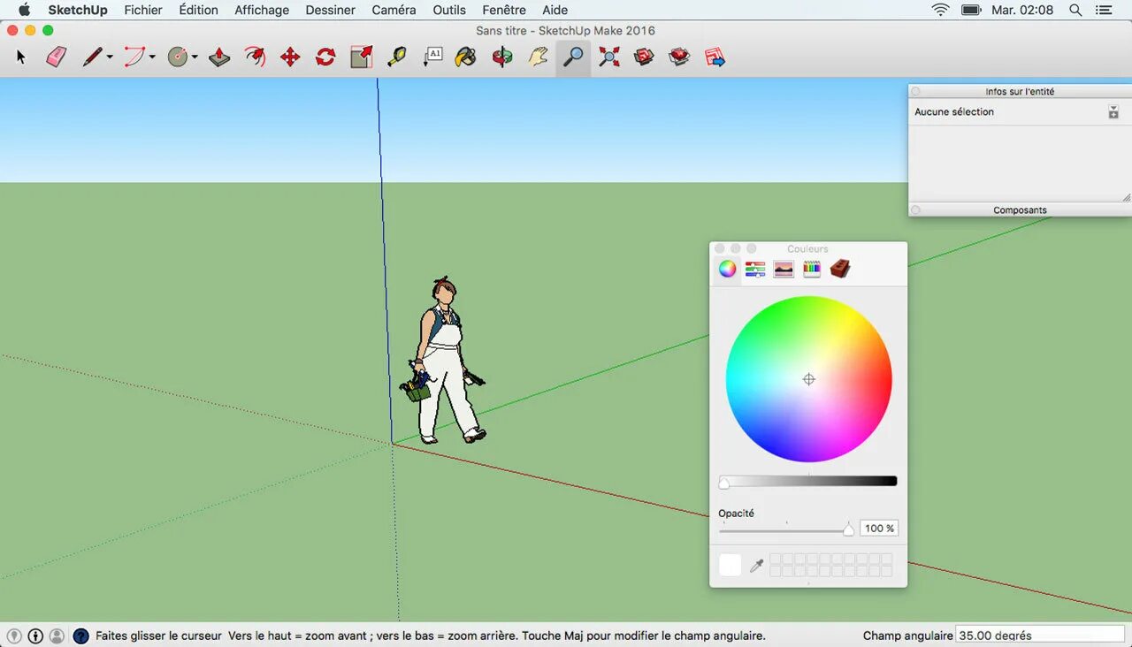Select the Text label tool
The image size is (1132, 647).
[x=432, y=57]
